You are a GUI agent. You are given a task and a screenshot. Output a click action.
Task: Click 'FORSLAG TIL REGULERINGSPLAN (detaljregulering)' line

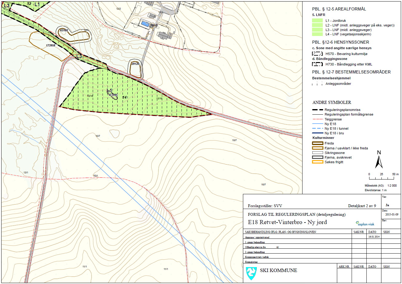297,214
